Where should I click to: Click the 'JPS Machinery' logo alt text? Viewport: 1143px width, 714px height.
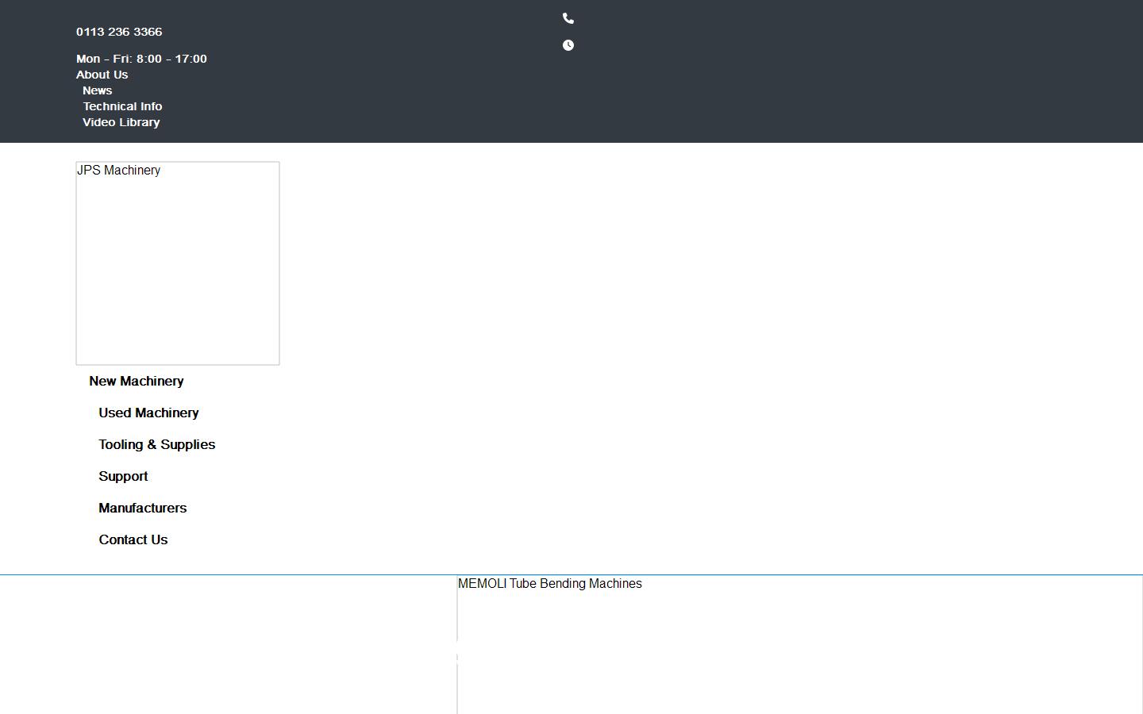(118, 171)
